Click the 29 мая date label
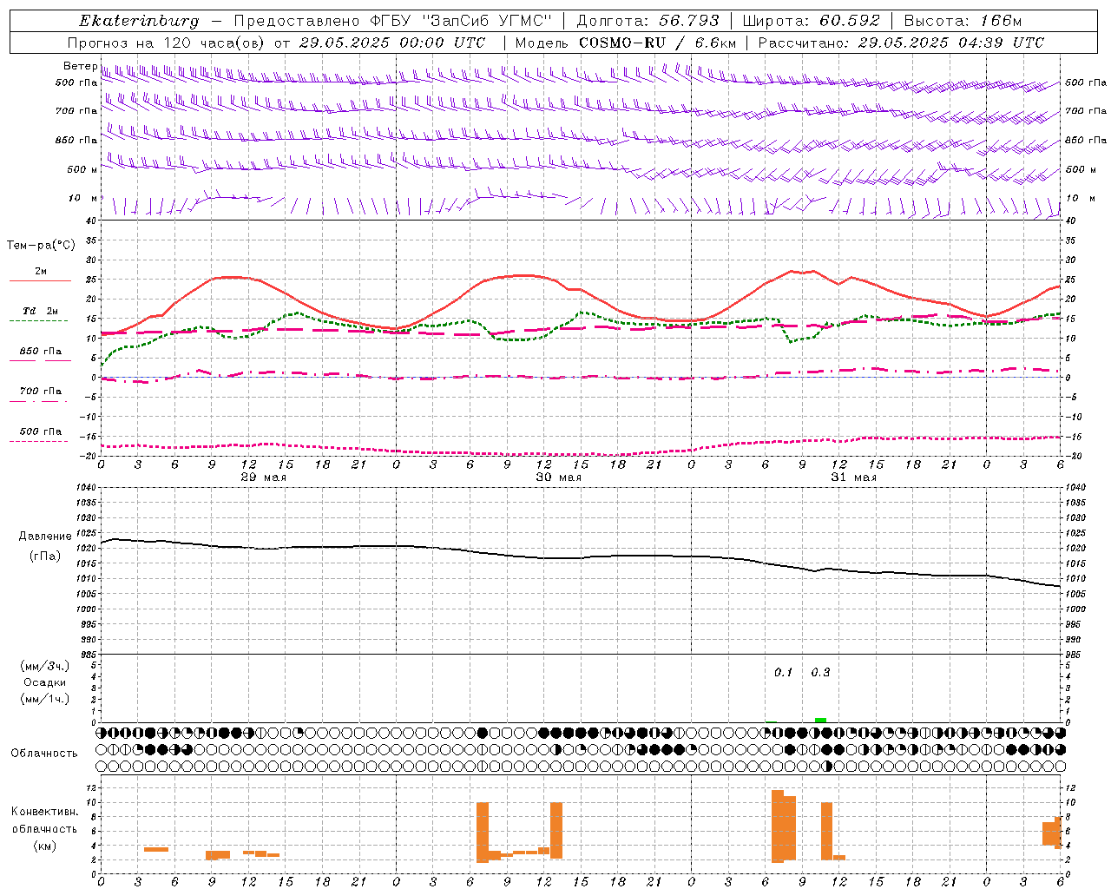The width and height of the screenshot is (1111, 889). [264, 477]
